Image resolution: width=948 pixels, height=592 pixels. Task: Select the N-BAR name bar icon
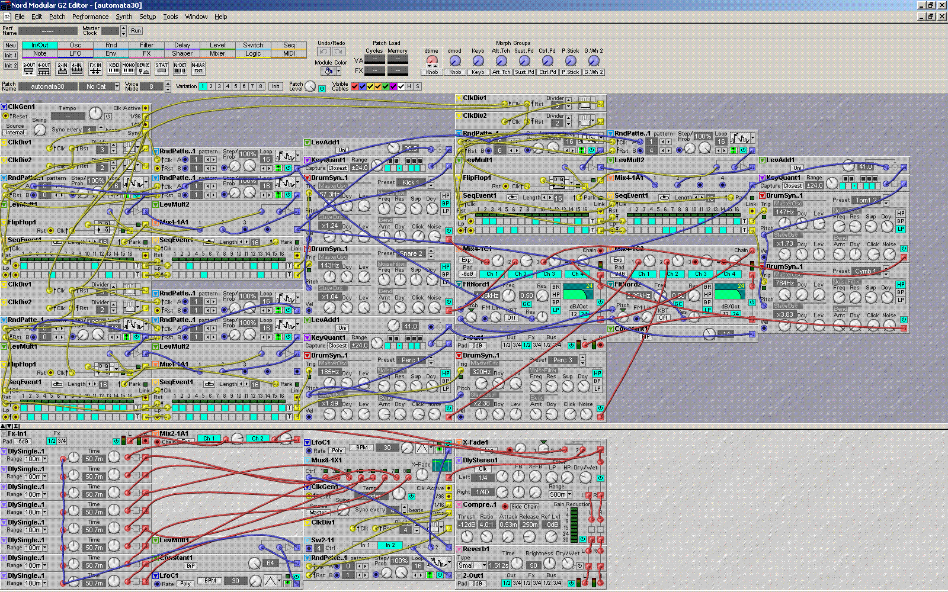(x=198, y=69)
